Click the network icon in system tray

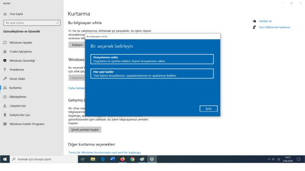(x=278, y=159)
